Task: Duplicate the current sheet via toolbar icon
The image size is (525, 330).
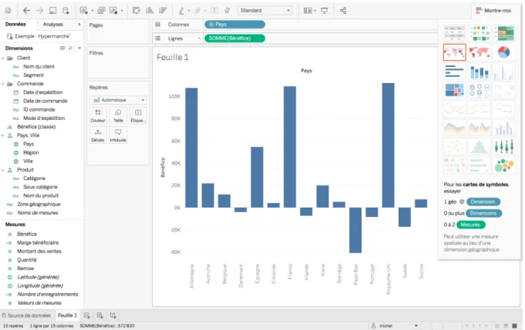Action: [101, 10]
